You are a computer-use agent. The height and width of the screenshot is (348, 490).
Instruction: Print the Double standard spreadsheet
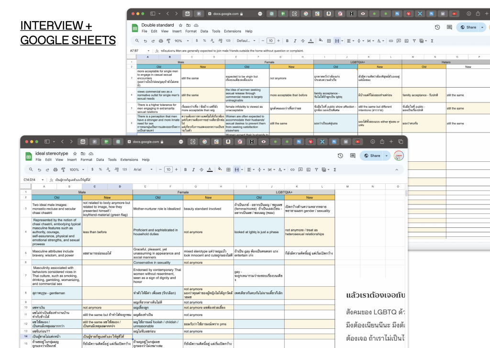tap(161, 41)
